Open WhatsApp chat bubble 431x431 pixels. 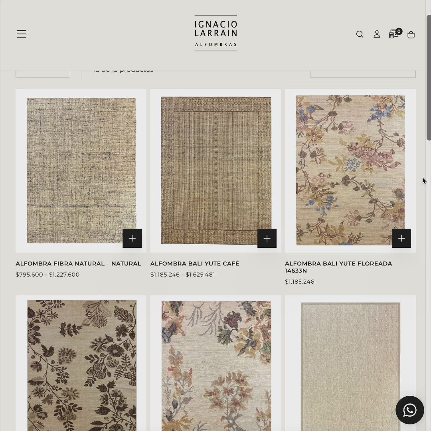click(x=409, y=410)
